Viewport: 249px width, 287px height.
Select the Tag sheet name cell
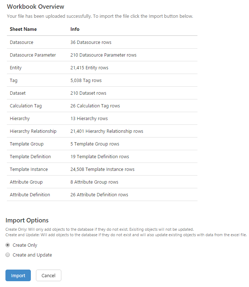coord(13,81)
